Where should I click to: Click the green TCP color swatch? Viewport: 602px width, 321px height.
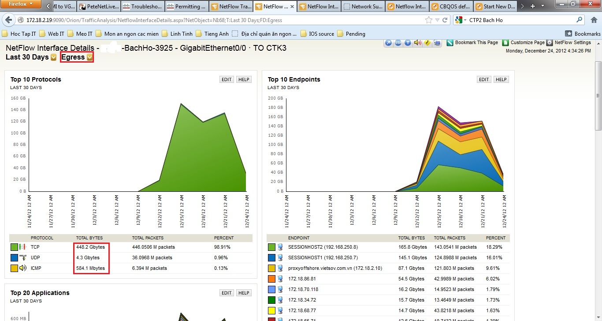pyautogui.click(x=14, y=247)
